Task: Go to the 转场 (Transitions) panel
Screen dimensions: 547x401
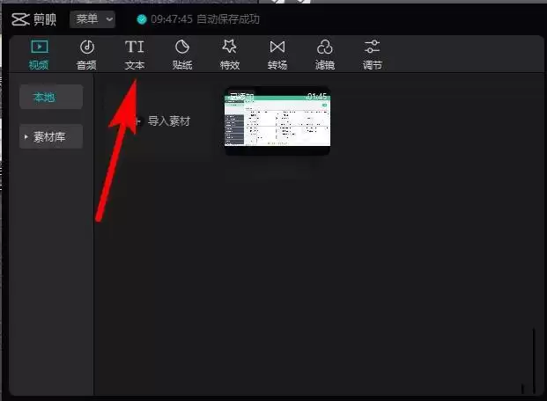Action: pos(277,54)
